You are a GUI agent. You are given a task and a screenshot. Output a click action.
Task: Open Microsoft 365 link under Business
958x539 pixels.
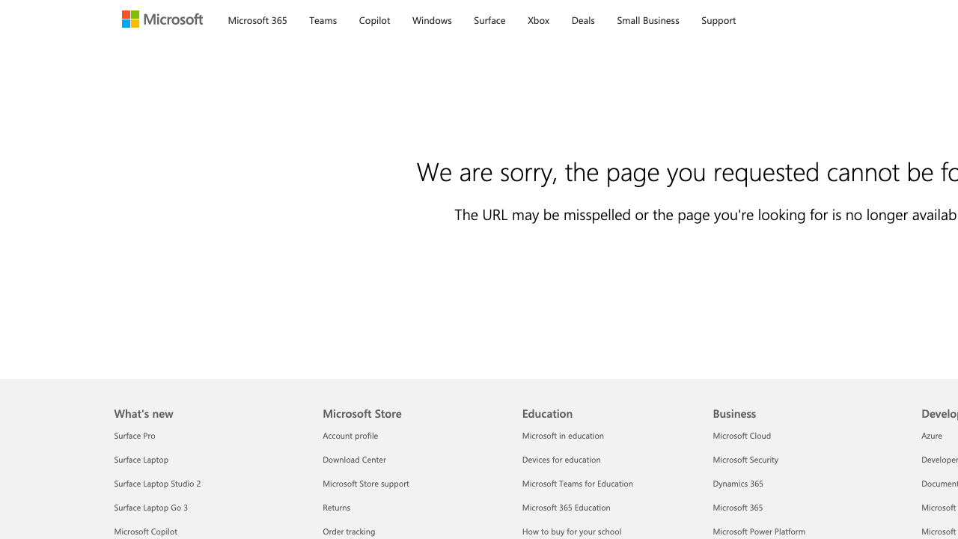[738, 508]
